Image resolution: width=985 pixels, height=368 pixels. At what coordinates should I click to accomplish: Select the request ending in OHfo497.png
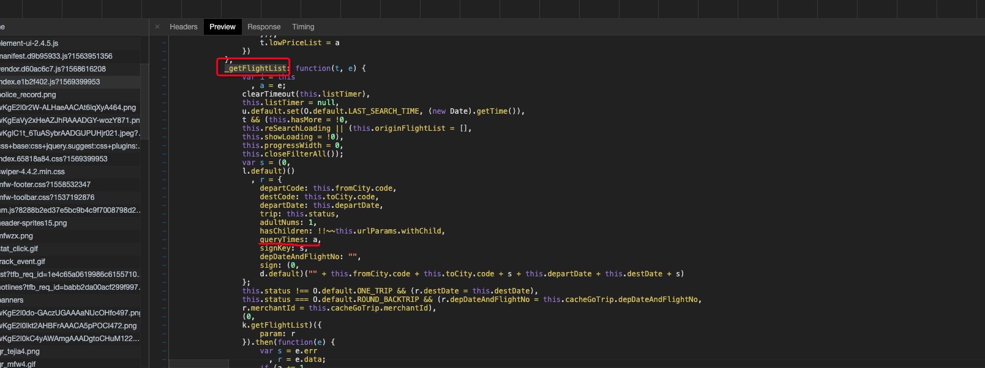70,313
